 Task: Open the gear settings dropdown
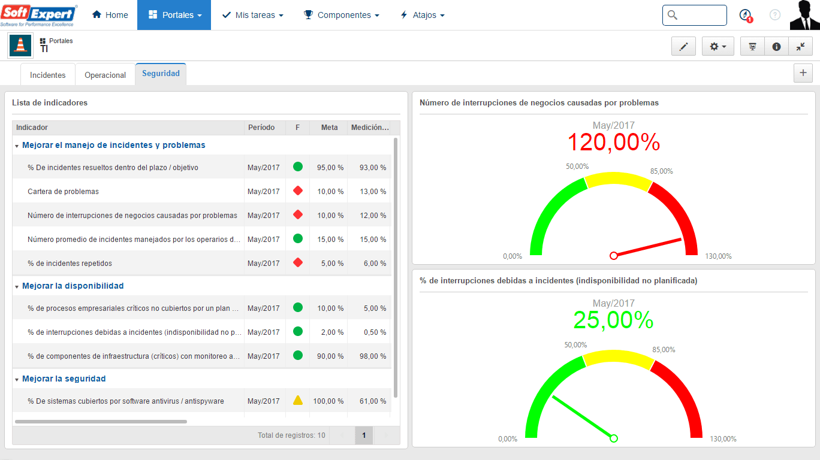718,46
